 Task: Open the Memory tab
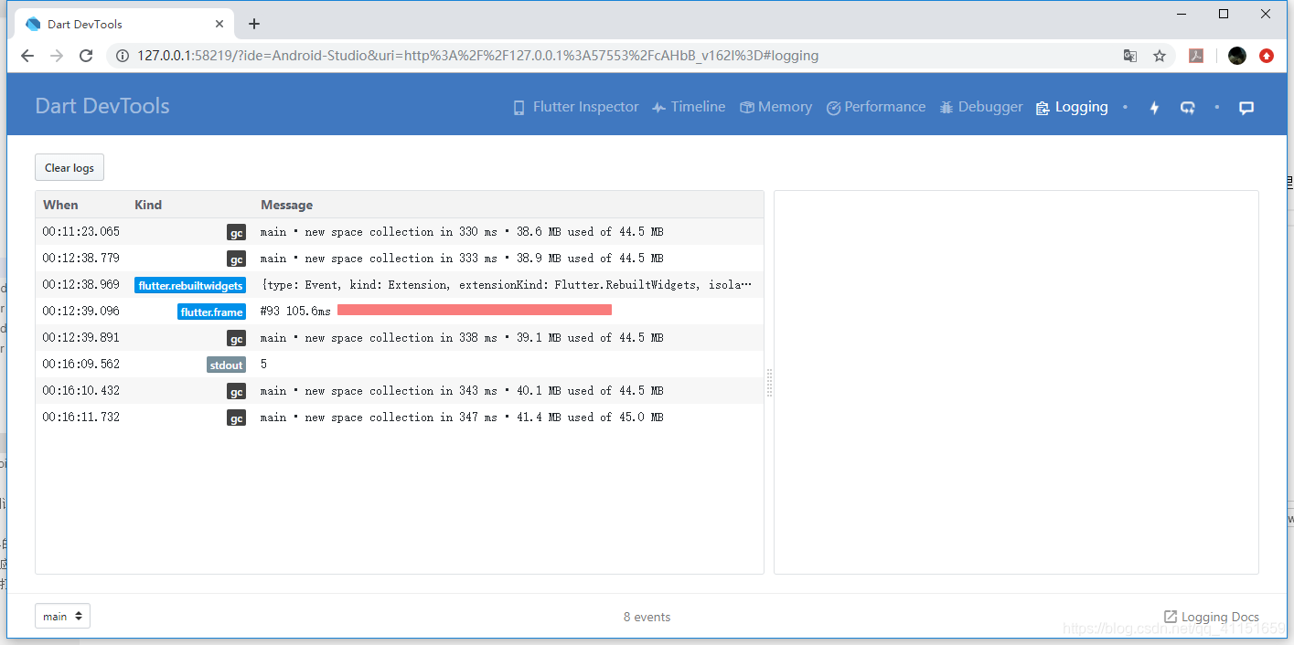tap(775, 107)
